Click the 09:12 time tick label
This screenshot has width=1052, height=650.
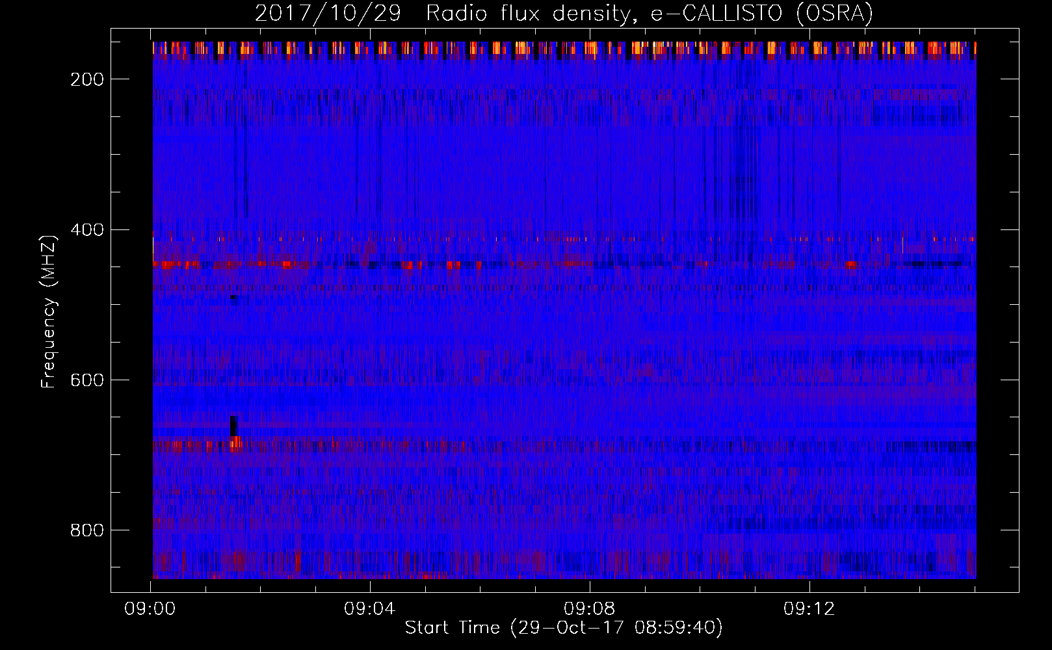pyautogui.click(x=809, y=609)
